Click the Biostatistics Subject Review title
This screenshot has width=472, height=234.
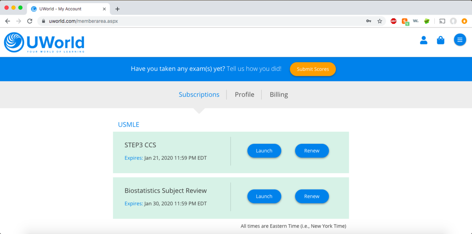coord(166,191)
